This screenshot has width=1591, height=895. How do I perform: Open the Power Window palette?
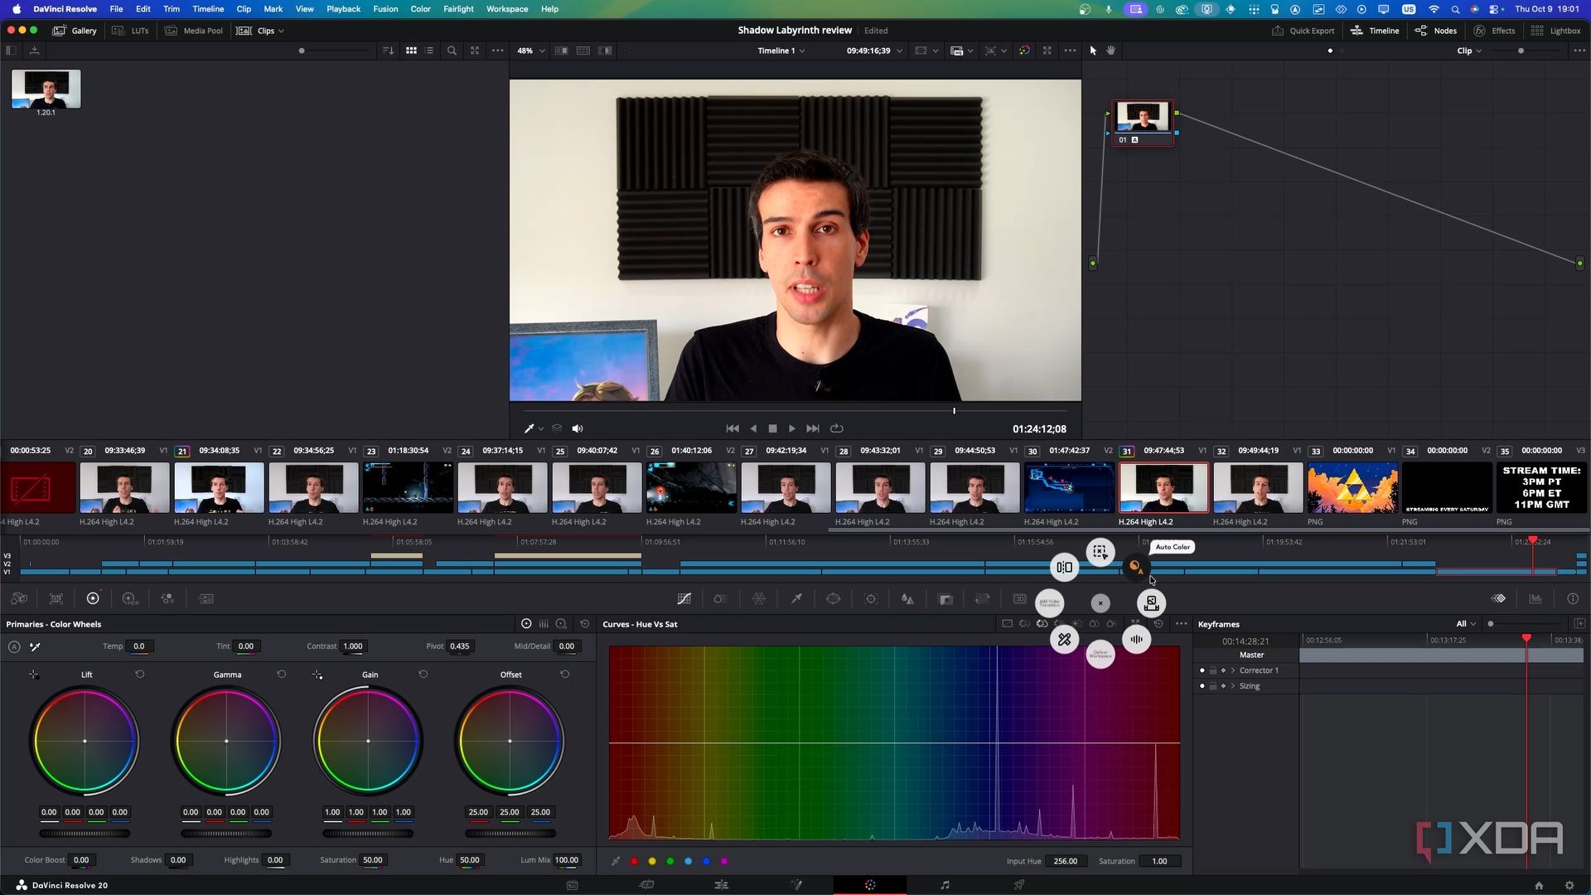point(834,598)
